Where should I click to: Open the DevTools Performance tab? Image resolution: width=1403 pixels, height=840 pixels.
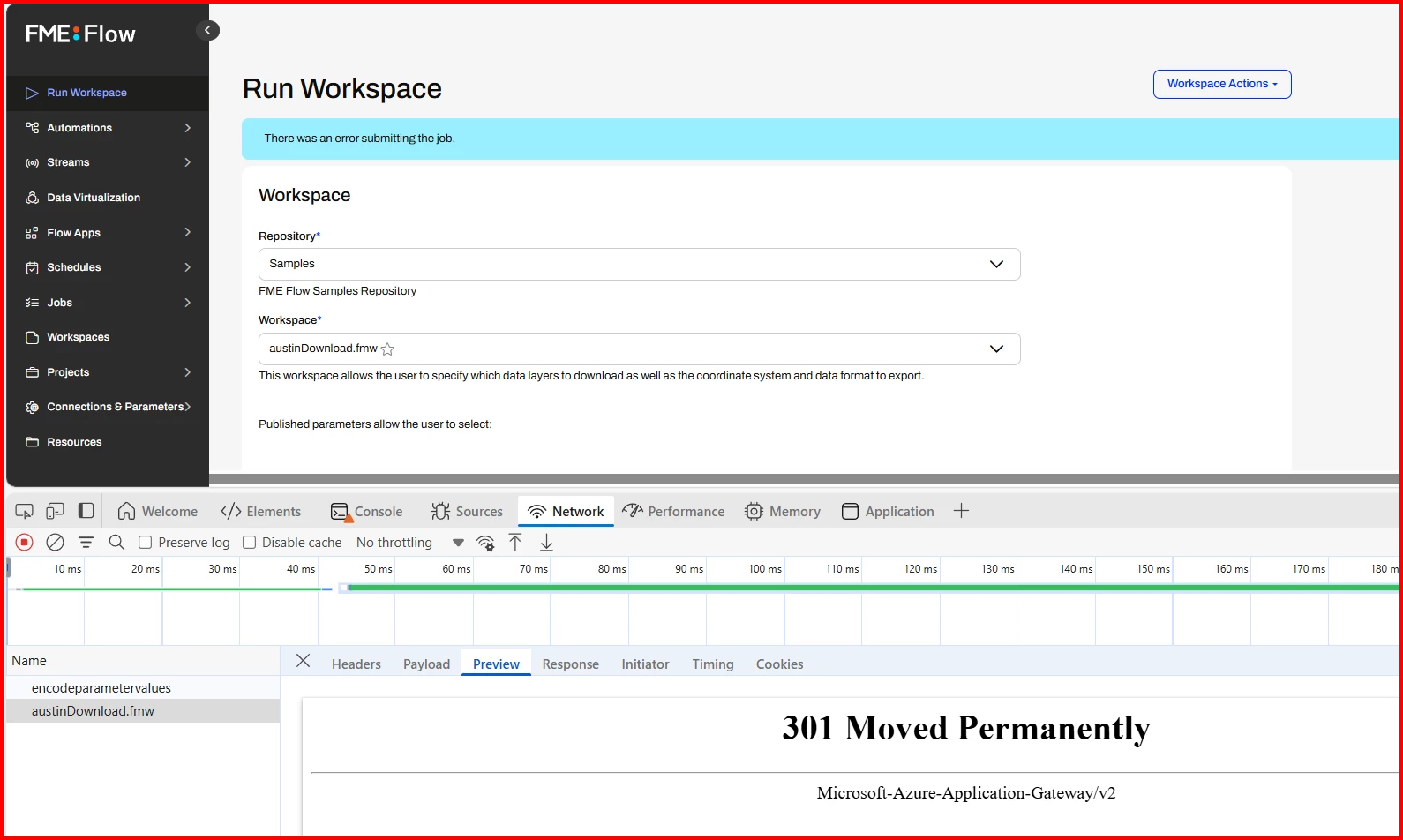pos(673,511)
